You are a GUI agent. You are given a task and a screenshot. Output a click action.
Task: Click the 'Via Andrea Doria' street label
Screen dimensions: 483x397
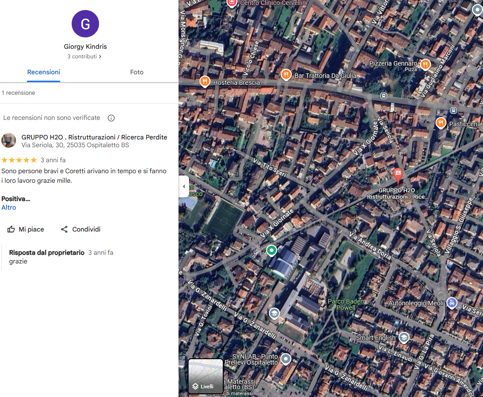pos(370,245)
